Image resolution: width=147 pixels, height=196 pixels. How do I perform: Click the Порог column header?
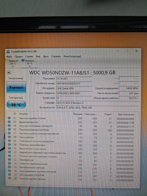(x=108, y=114)
